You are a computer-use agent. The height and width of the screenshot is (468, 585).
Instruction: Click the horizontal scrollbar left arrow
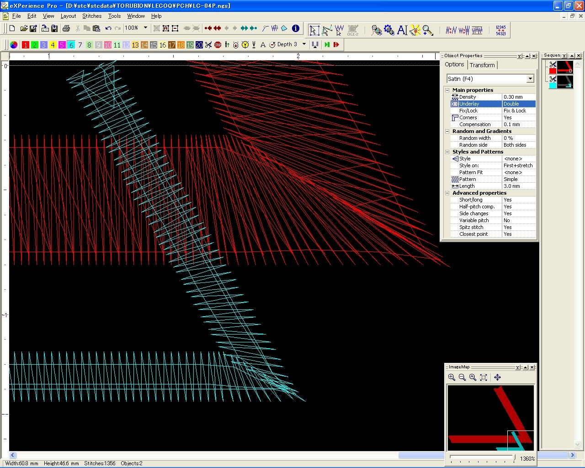(x=13, y=455)
